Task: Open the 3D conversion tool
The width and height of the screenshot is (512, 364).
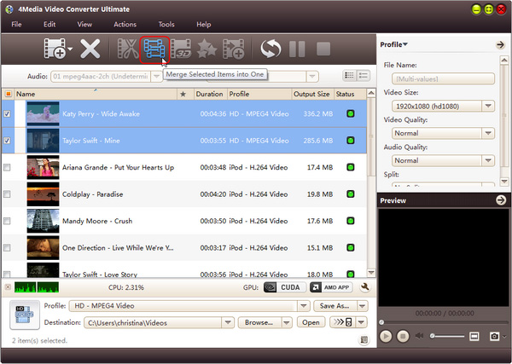Action: tap(181, 50)
